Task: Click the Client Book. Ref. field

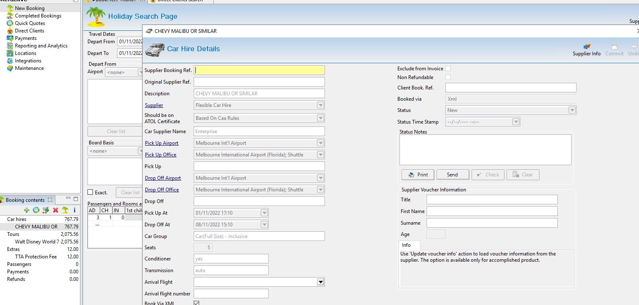Action: click(511, 88)
